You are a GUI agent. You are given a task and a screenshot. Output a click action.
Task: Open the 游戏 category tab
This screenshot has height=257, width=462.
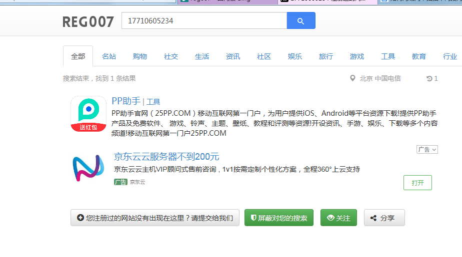357,56
